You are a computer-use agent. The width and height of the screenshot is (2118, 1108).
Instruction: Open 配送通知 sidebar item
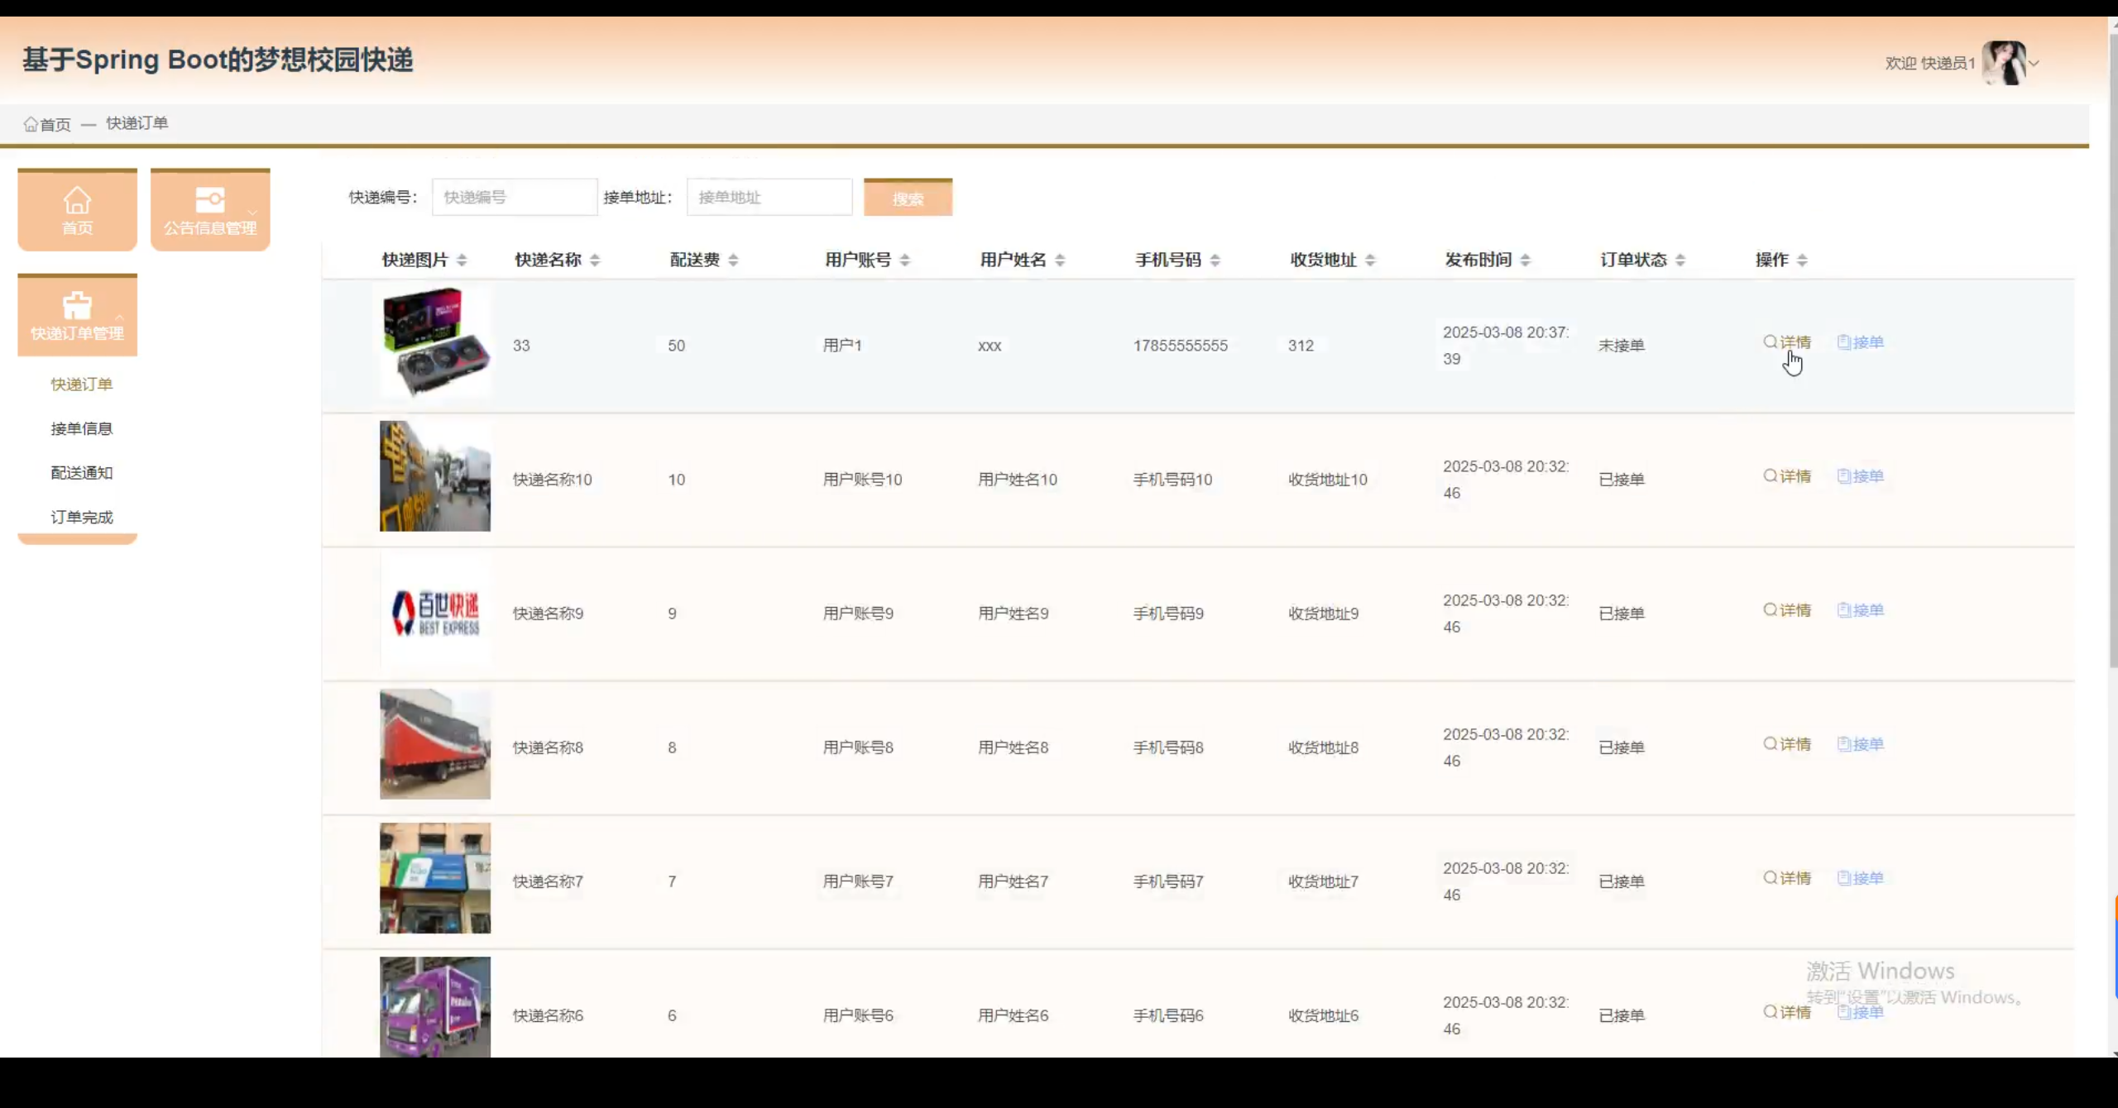pyautogui.click(x=81, y=473)
